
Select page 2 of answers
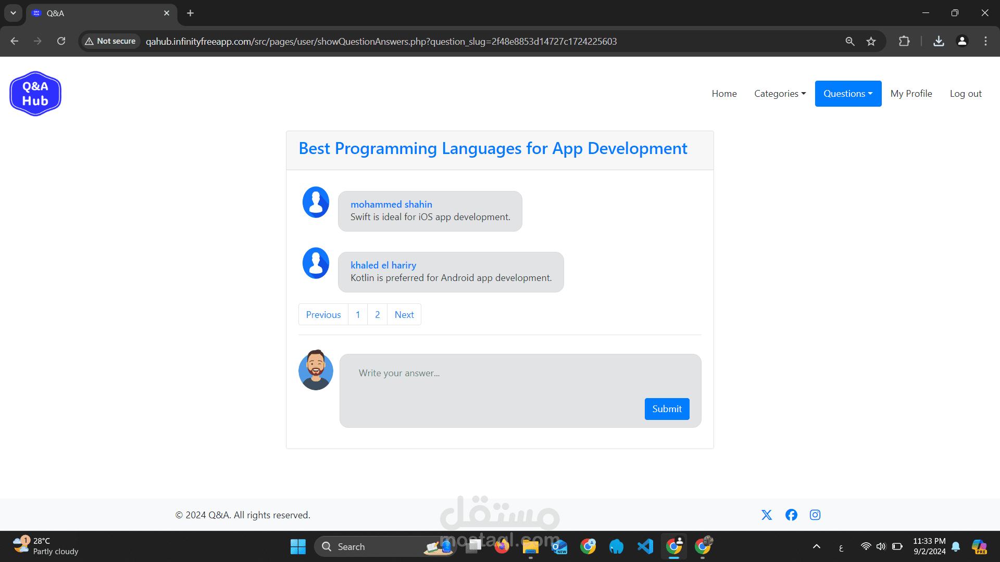(x=377, y=314)
